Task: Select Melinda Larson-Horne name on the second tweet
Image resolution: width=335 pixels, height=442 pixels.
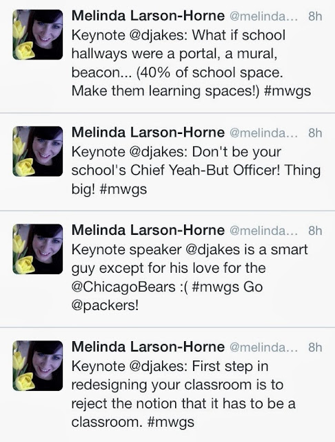Action: pos(148,133)
